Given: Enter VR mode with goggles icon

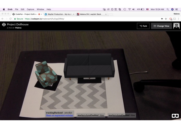Looking at the screenshot, I should 175,116.
